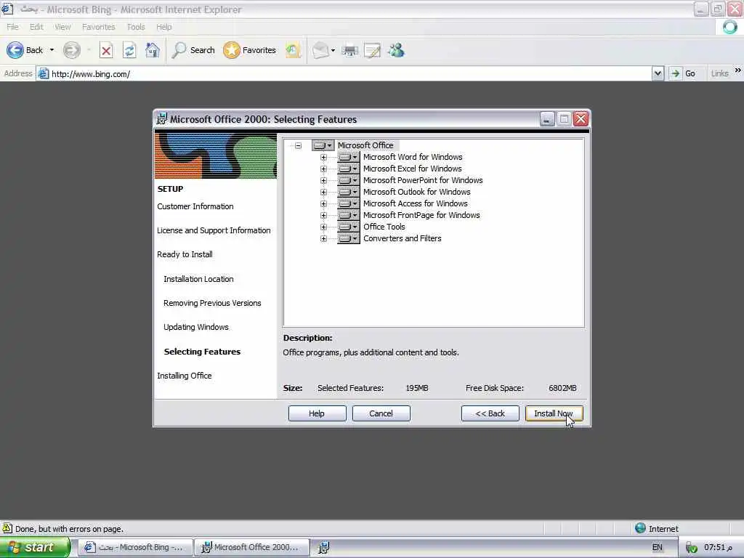744x558 pixels.
Task: Click the Install Now button
Action: 554,413
